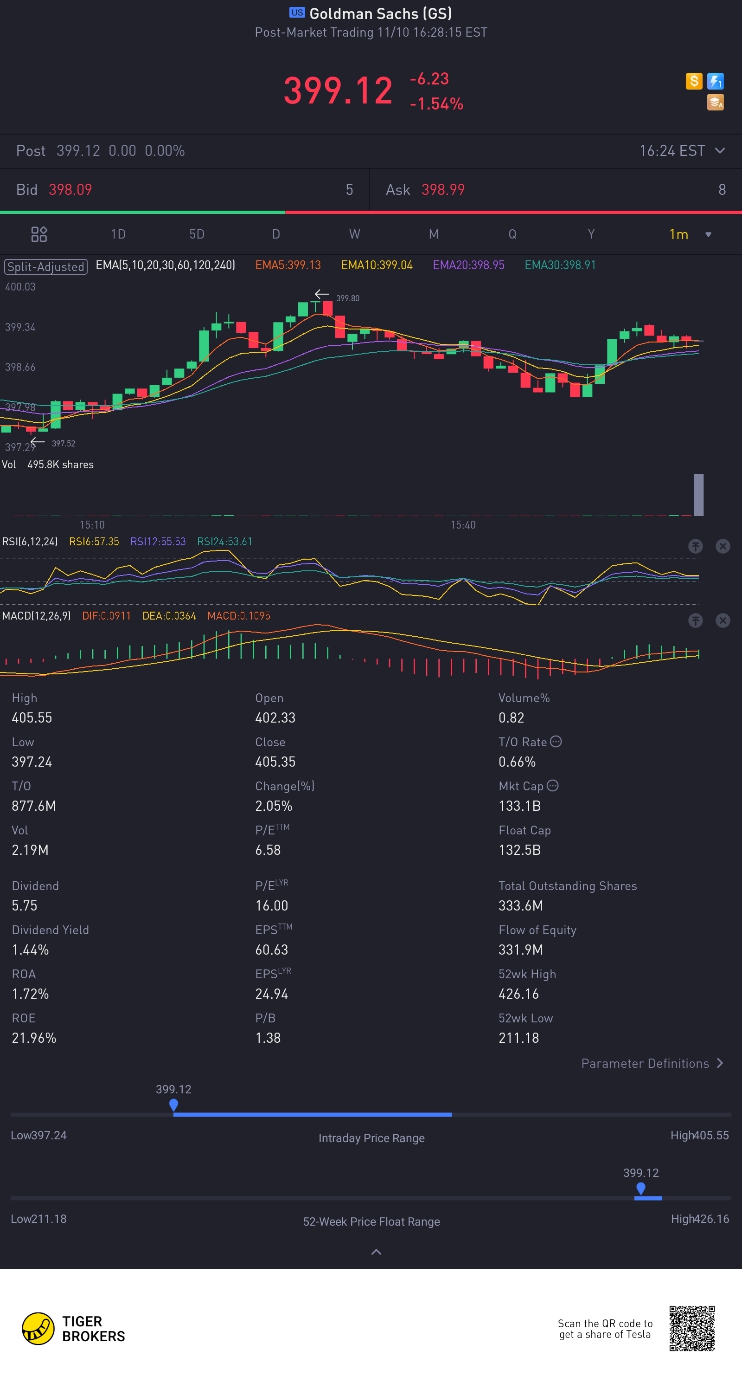Tap the 397.52 low candle label
The height and width of the screenshot is (1389, 742).
[63, 443]
